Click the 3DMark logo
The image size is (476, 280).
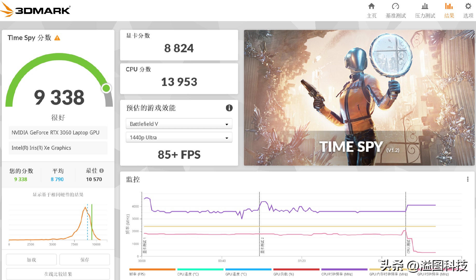[x=35, y=10]
